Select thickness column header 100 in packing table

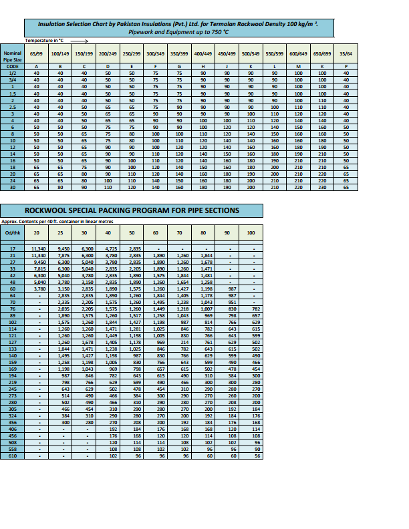coord(251,232)
